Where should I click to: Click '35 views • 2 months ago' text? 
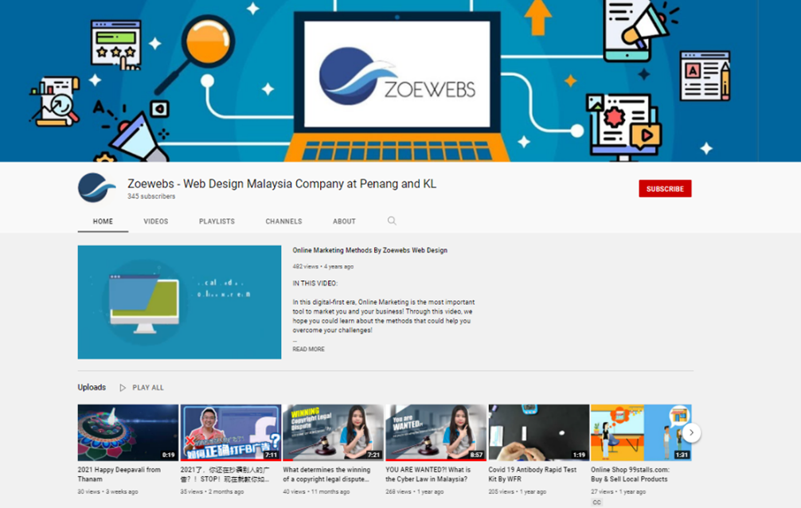click(x=212, y=491)
